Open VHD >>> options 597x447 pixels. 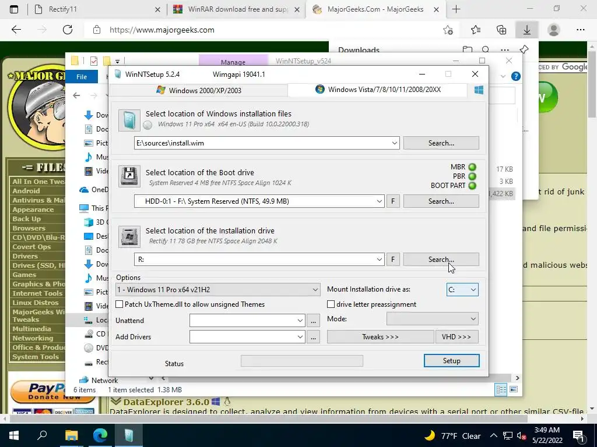(456, 337)
